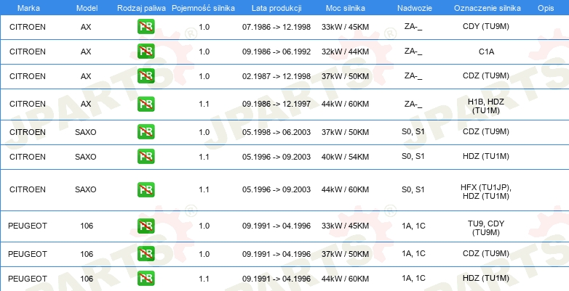Select engine capacity 1.1 in the H1B row
Viewport: 569px width, 291px height.
(x=204, y=104)
